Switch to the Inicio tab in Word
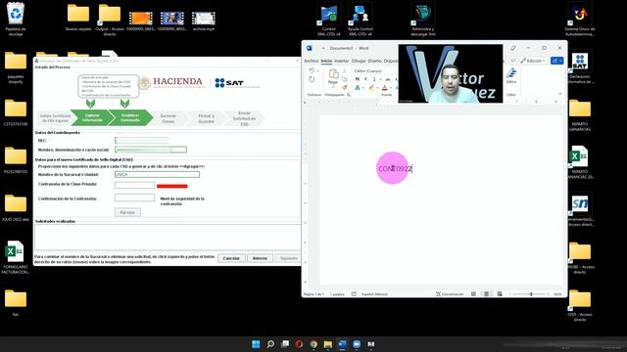The width and height of the screenshot is (627, 352). tap(326, 61)
